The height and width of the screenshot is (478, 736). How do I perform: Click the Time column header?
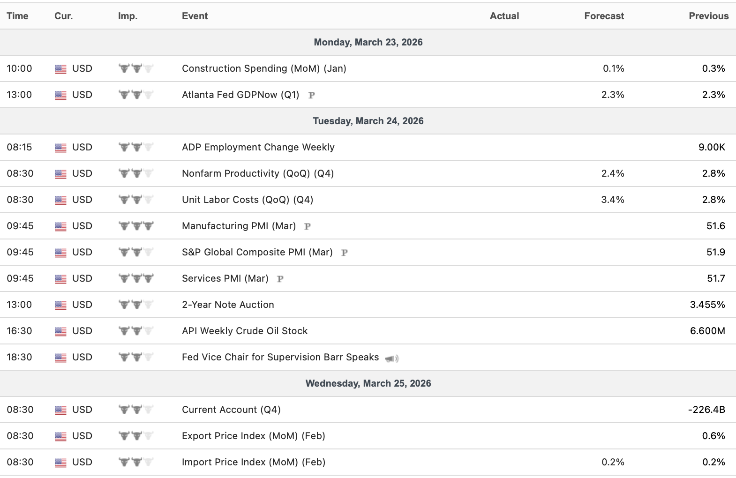[x=17, y=16]
